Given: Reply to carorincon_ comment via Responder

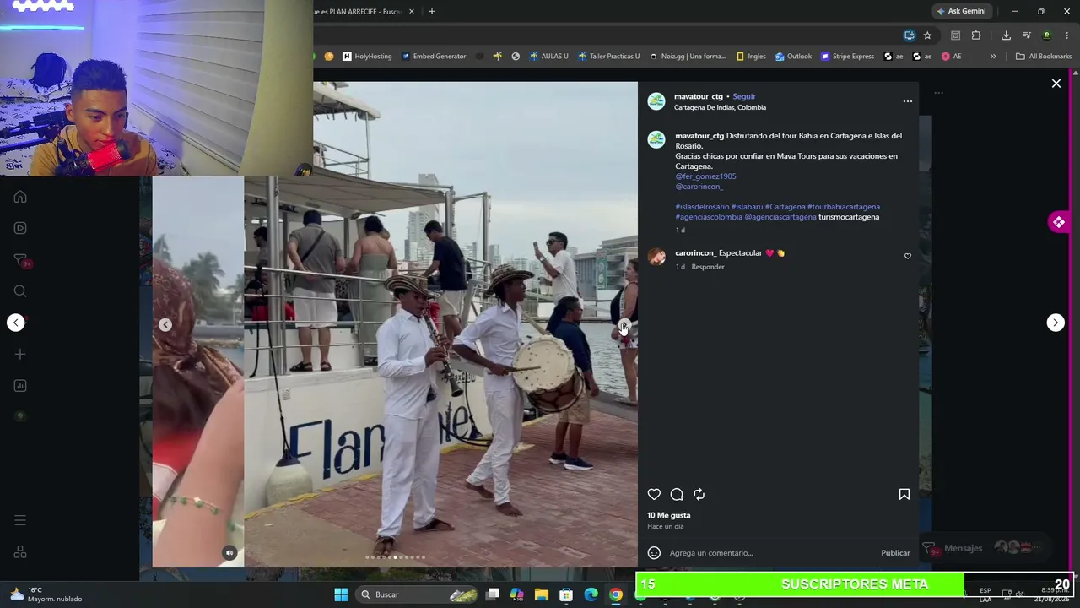Looking at the screenshot, I should coord(708,267).
